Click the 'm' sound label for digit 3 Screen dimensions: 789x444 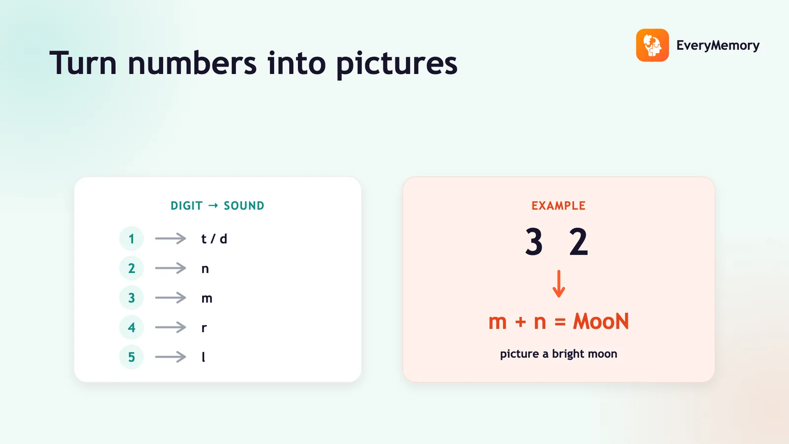coord(207,298)
